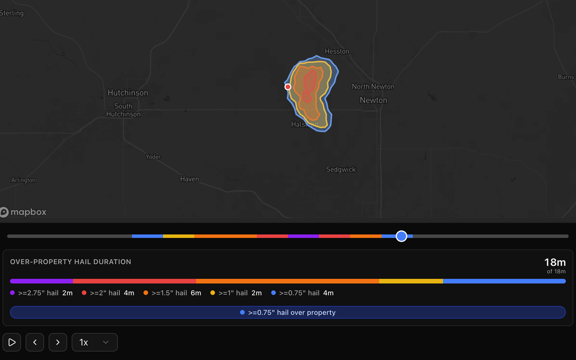Click the orange segment of the duration bar
This screenshot has height=360, width=576.
pyautogui.click(x=288, y=281)
